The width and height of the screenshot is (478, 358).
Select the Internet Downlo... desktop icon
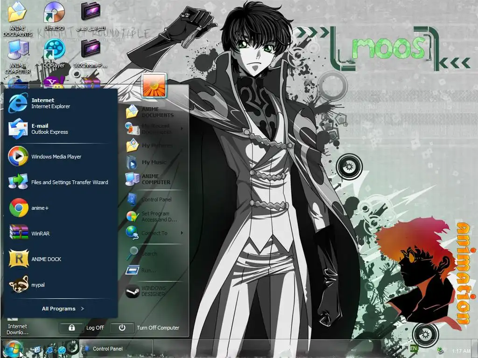(17, 326)
